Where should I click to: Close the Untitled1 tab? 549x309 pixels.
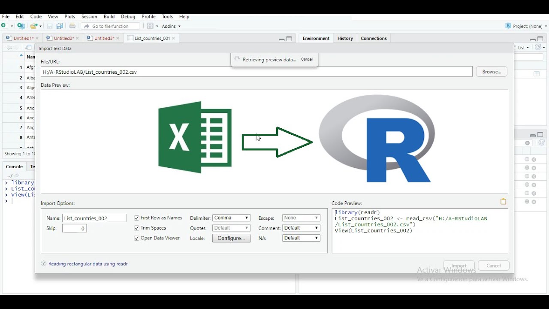(x=37, y=38)
